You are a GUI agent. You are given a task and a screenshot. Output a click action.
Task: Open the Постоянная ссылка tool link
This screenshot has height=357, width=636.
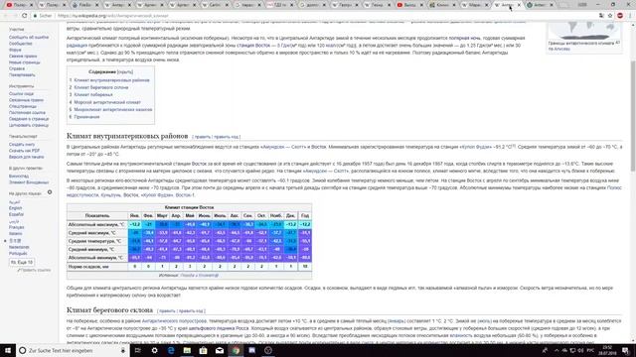tap(27, 112)
